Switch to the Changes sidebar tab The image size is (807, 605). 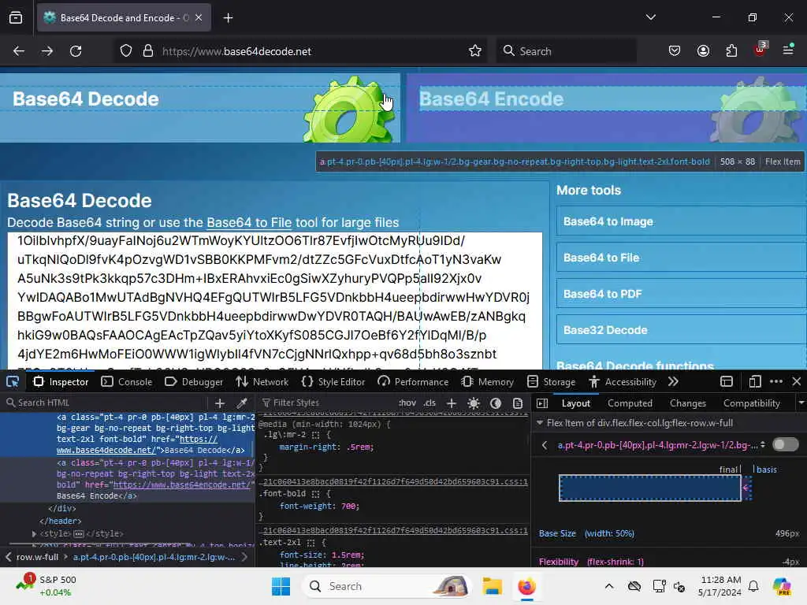point(687,403)
